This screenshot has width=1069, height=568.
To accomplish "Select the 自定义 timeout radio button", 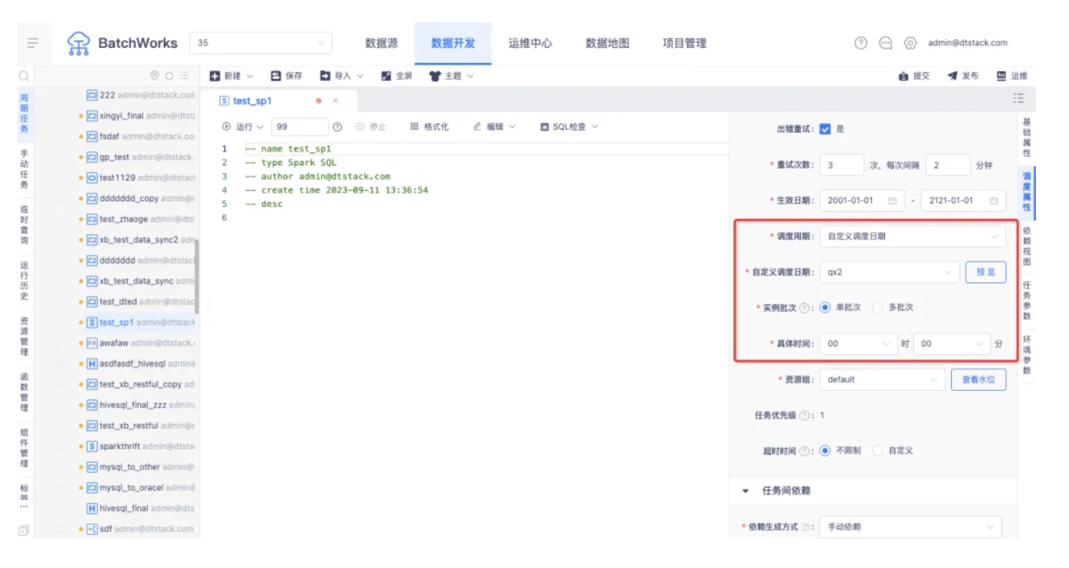I will (877, 451).
